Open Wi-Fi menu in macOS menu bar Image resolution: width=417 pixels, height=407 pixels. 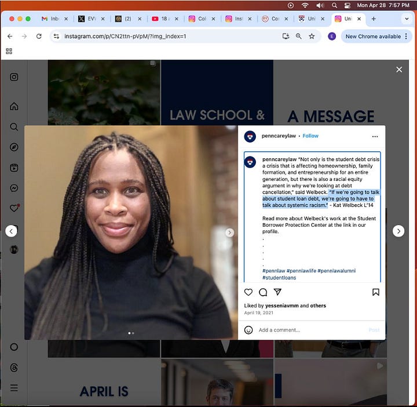(x=305, y=5)
